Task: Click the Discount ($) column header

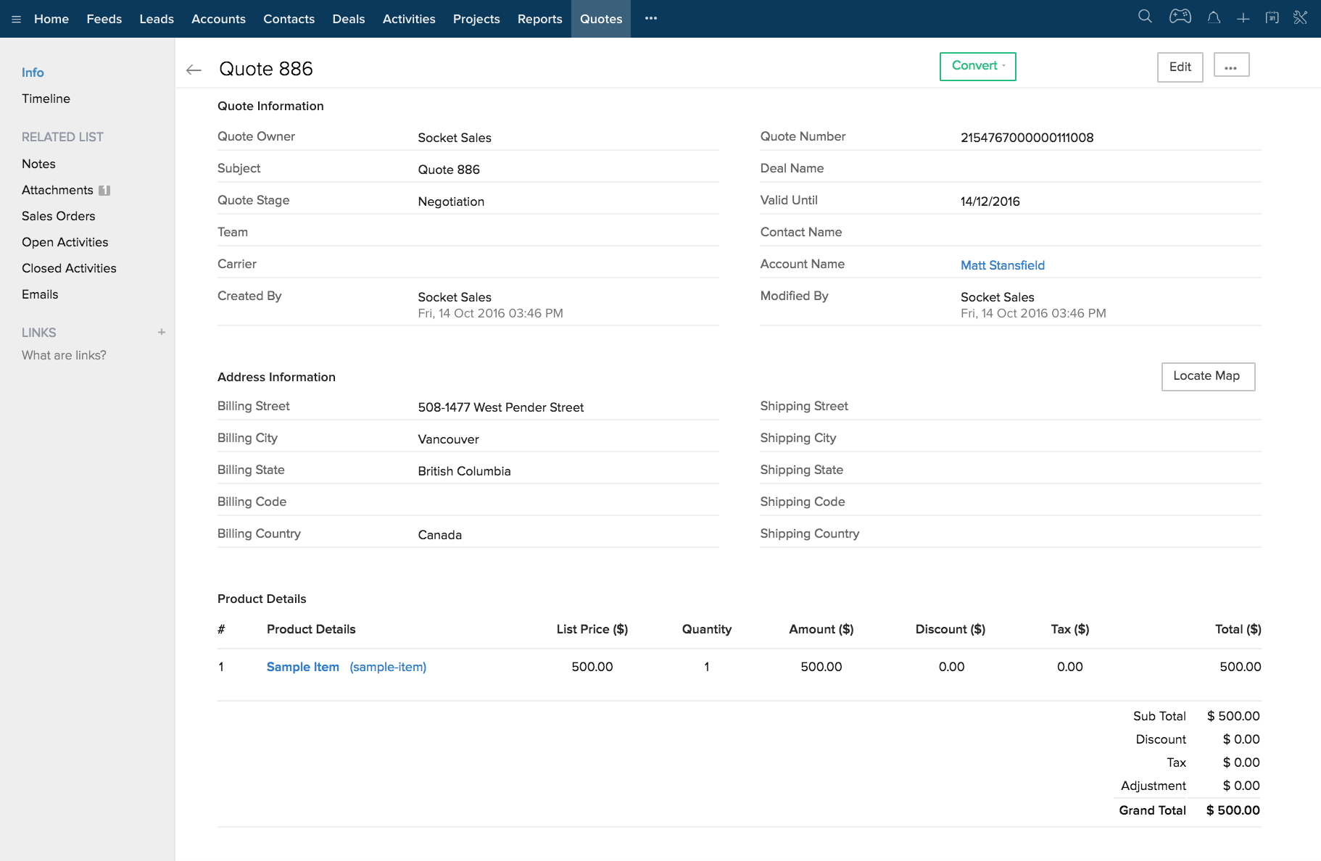Action: coord(951,629)
